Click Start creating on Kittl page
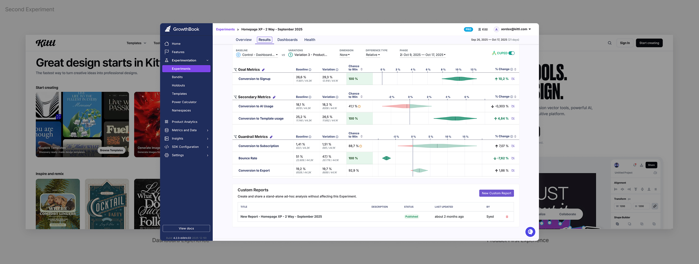This screenshot has height=264, width=699. coord(649,43)
